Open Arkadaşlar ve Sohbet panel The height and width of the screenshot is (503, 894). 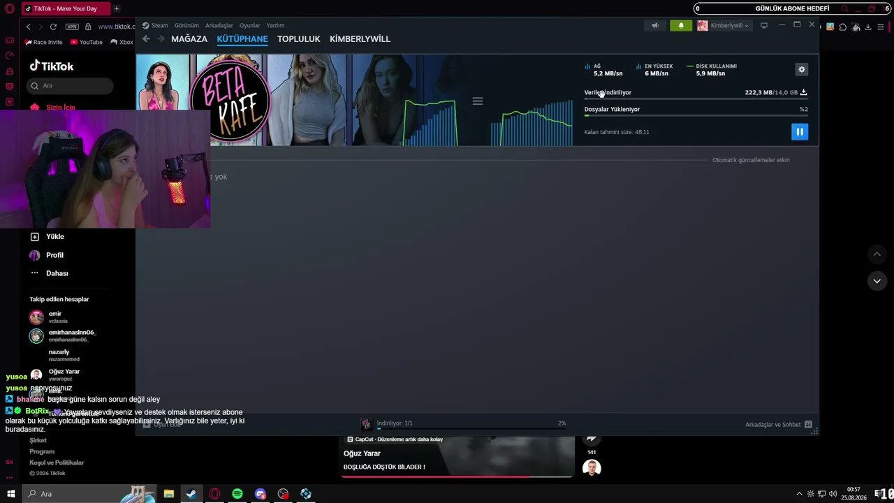(778, 425)
